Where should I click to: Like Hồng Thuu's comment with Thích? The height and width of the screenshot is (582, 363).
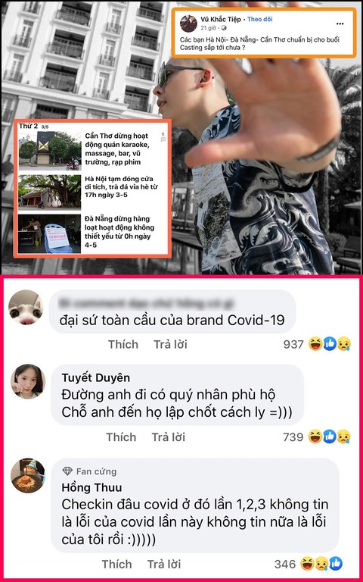(x=116, y=564)
